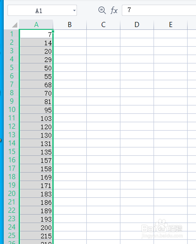Select row 12 header
196x244 pixels.
click(12, 126)
